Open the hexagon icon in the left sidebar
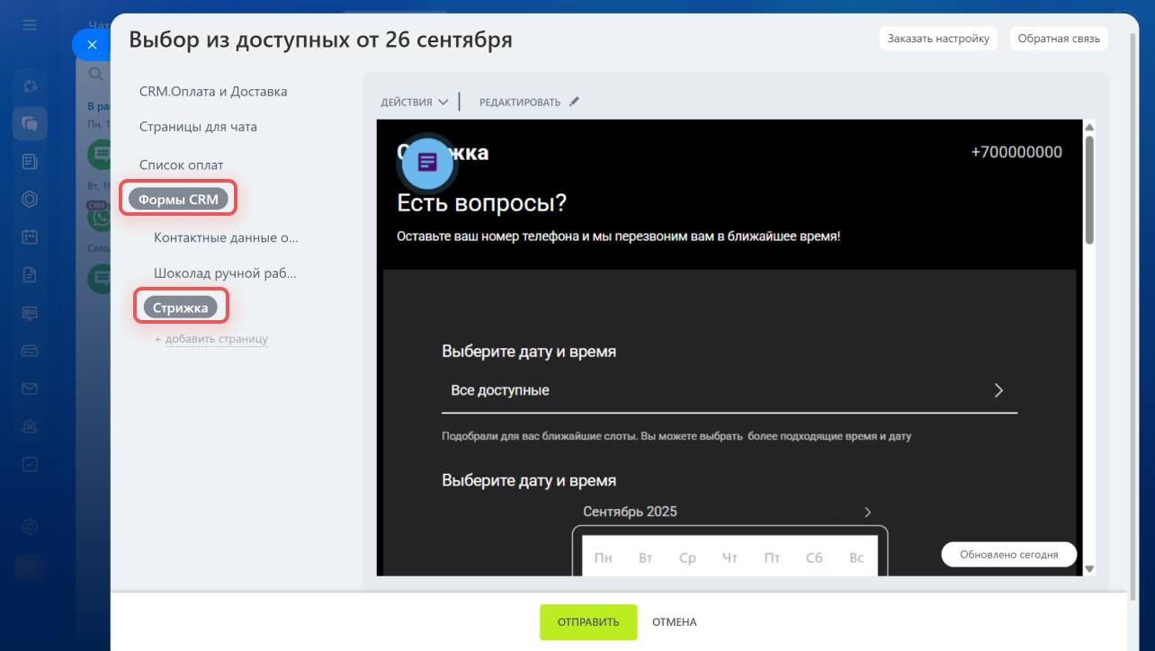 click(x=30, y=199)
